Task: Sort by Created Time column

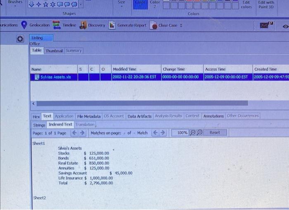Action: (271, 69)
